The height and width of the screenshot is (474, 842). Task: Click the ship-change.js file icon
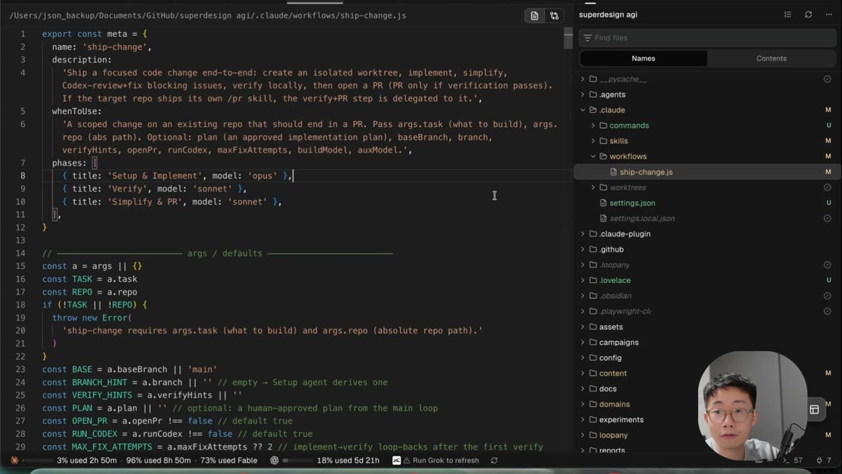tap(614, 172)
